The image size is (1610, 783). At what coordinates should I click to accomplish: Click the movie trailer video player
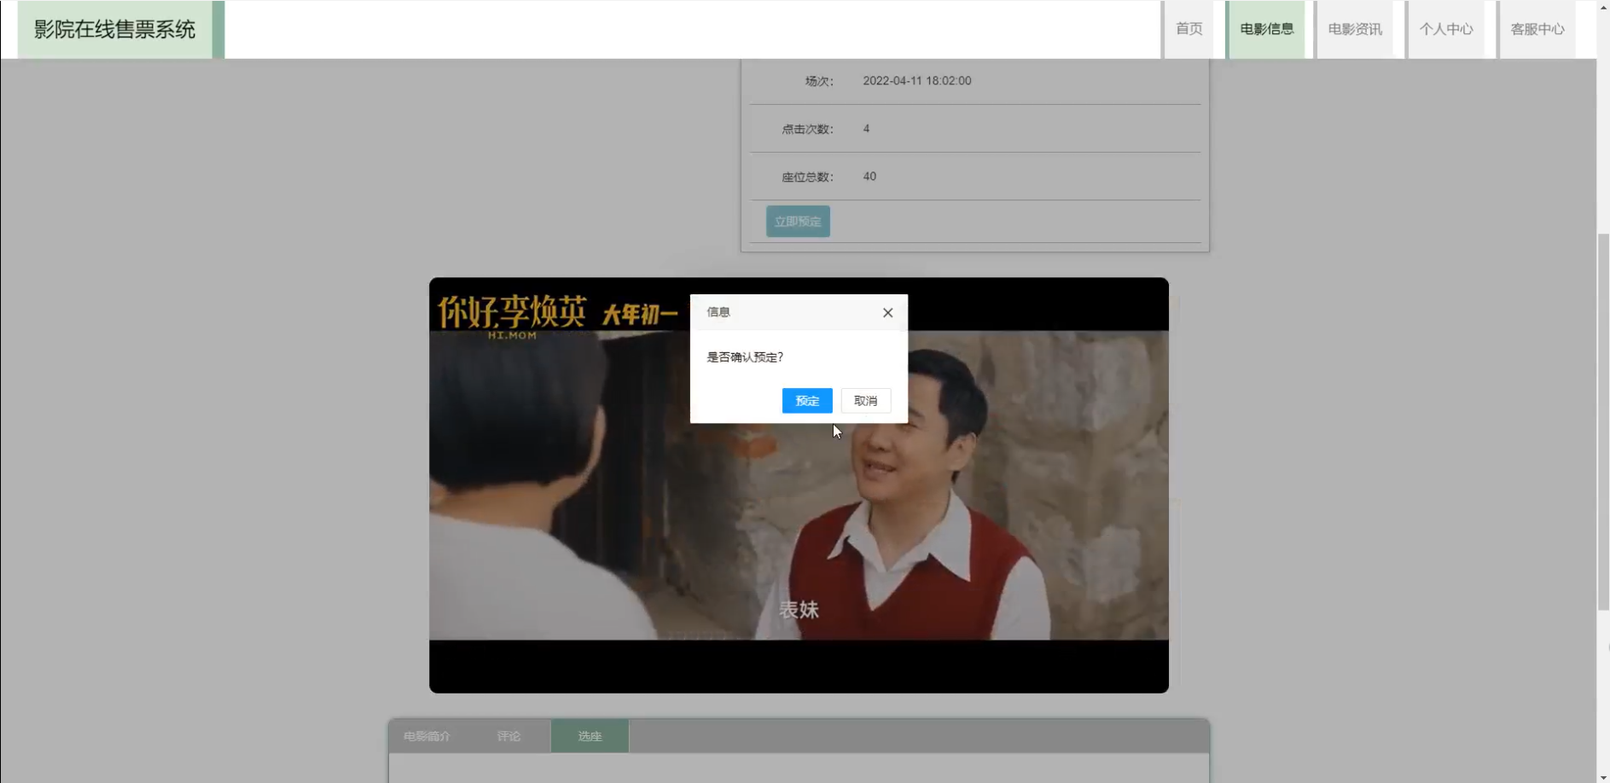point(799,485)
